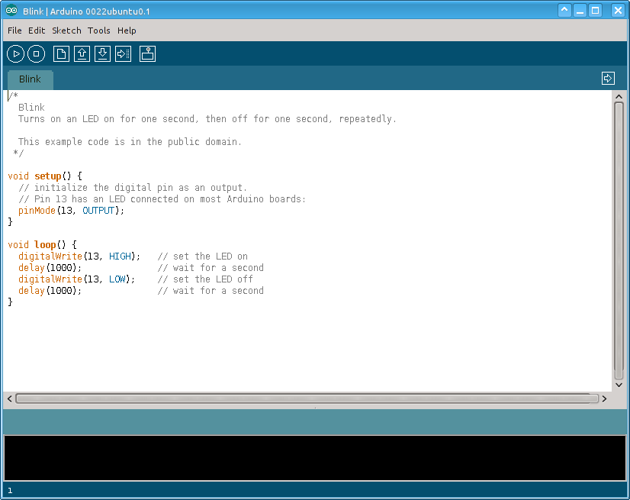The image size is (630, 500).
Task: Click the Verify/Compile play button
Action: [16, 54]
